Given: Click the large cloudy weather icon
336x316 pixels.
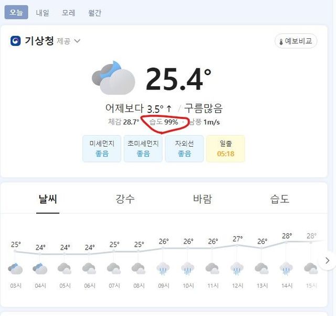Looking at the screenshot, I should [113, 78].
